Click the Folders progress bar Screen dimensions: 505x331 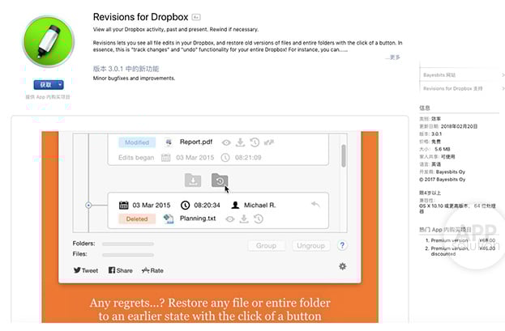click(128, 244)
